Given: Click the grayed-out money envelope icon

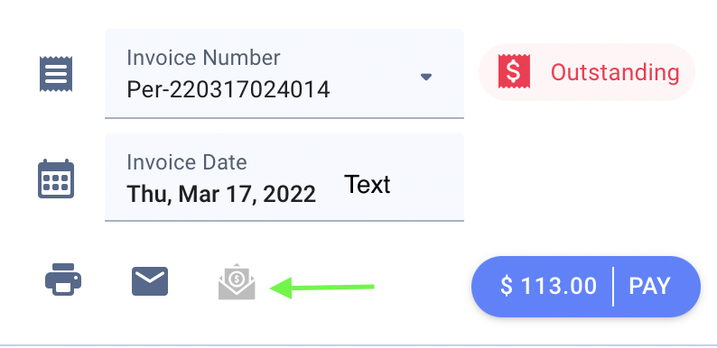Looking at the screenshot, I should pos(237,281).
